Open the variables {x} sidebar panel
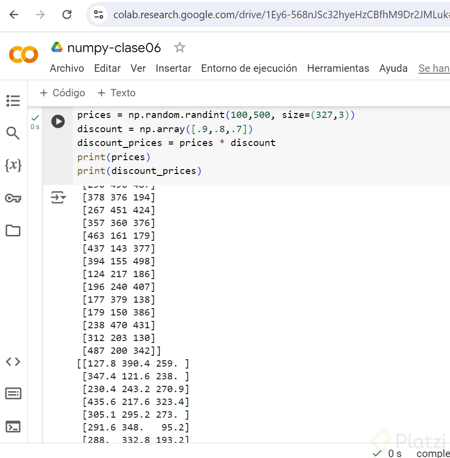 click(x=13, y=165)
